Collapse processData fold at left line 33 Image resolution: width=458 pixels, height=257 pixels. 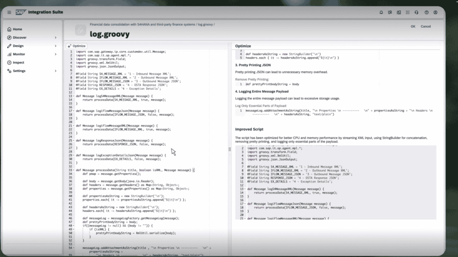point(74,170)
